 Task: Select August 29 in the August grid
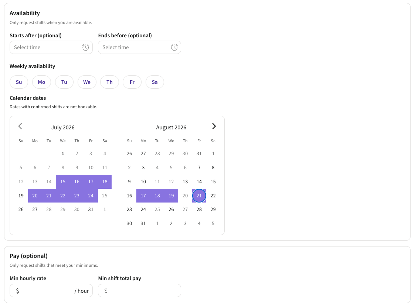coord(213,210)
